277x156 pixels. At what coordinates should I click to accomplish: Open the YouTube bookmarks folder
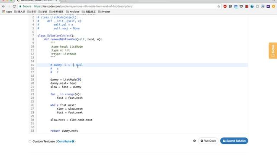pos(73,12)
